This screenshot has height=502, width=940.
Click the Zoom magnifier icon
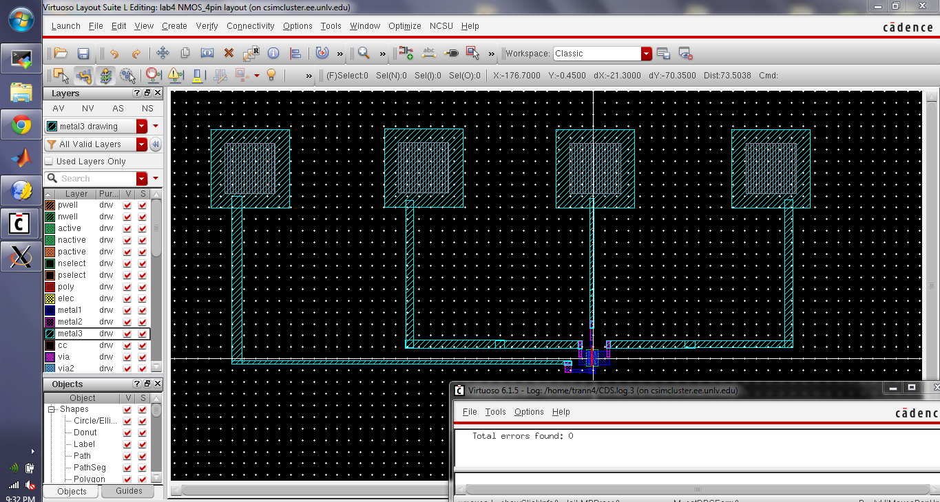(x=364, y=53)
